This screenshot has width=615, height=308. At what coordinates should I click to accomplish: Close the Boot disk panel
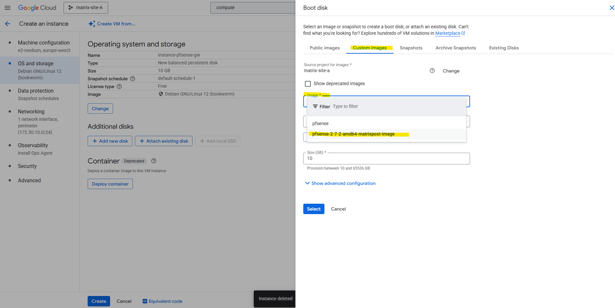[611, 8]
